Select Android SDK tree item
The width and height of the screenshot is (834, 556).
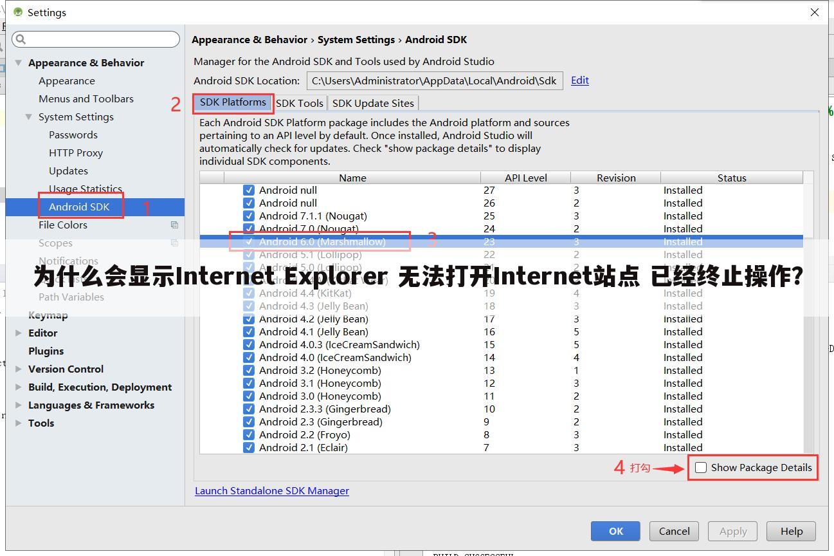pos(95,207)
